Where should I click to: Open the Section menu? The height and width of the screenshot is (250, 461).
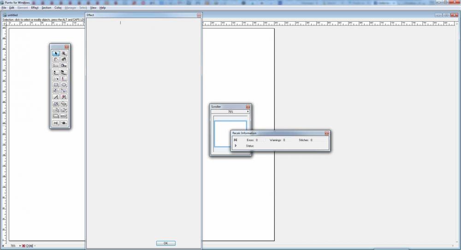tap(46, 8)
